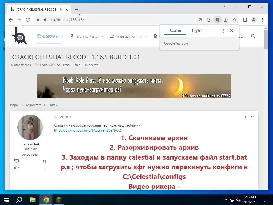The height and width of the screenshot is (205, 273).
Task: Click the browser forward arrow
Action: 19,20
